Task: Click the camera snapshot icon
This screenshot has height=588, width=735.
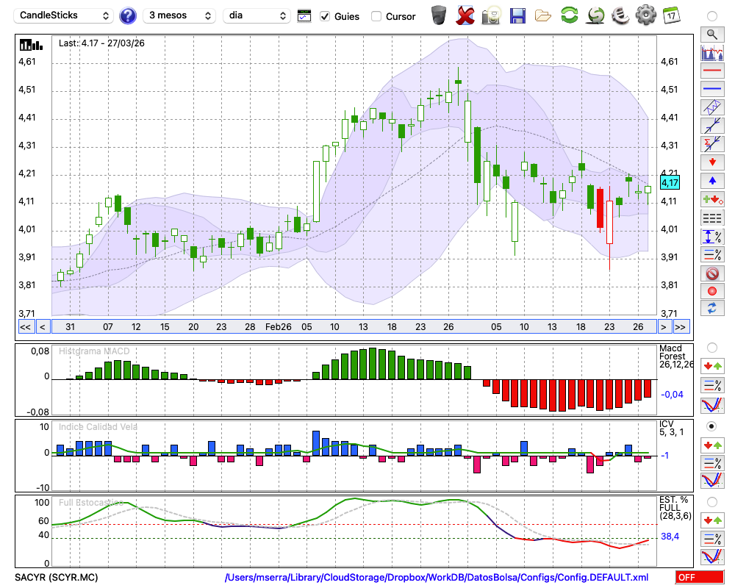Action: tap(492, 15)
